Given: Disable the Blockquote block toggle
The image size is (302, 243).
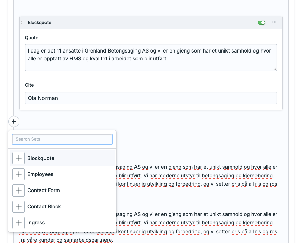Looking at the screenshot, I should click(261, 23).
